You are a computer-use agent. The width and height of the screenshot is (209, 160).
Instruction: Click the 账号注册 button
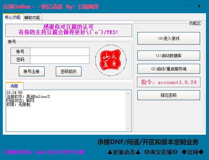point(32,71)
